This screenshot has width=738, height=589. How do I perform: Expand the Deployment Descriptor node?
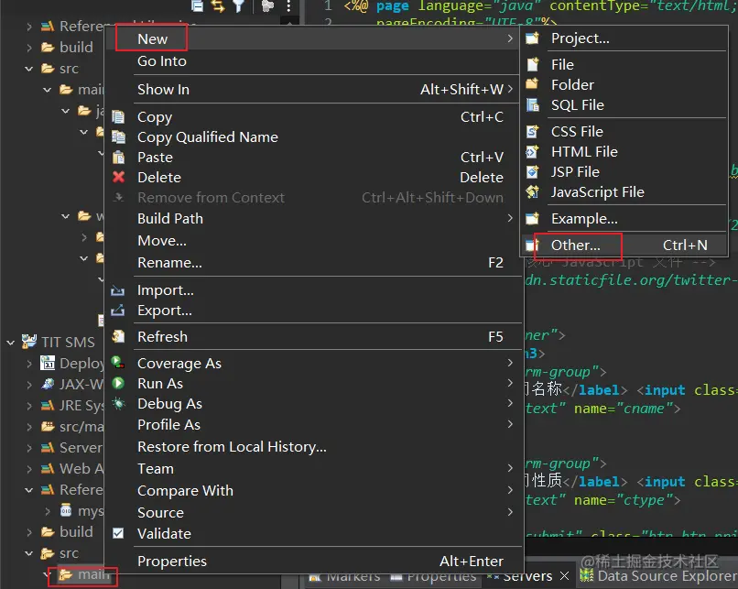click(x=29, y=364)
